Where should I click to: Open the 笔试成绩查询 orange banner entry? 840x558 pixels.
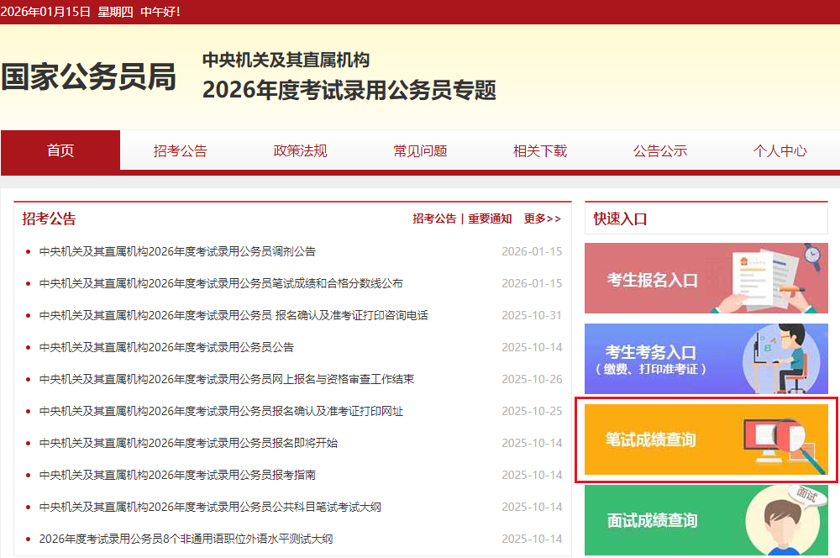706,440
